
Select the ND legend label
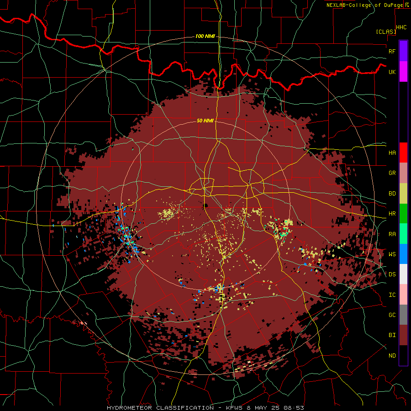click(x=392, y=356)
